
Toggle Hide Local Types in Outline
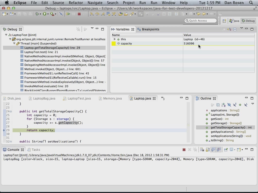(x=246, y=105)
